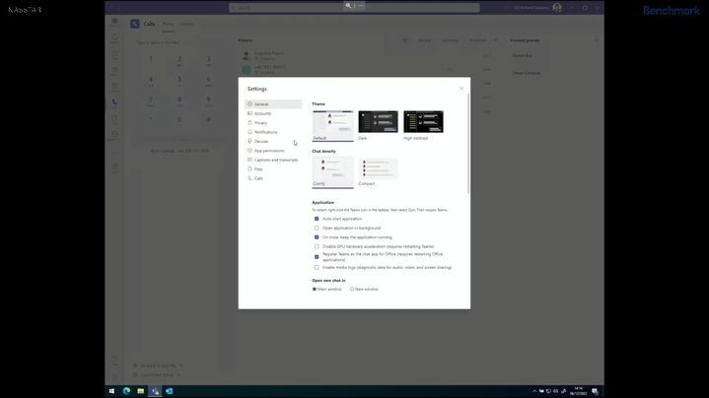Image resolution: width=709 pixels, height=398 pixels.
Task: Uncheck Auto-start application
Action: pyautogui.click(x=317, y=219)
